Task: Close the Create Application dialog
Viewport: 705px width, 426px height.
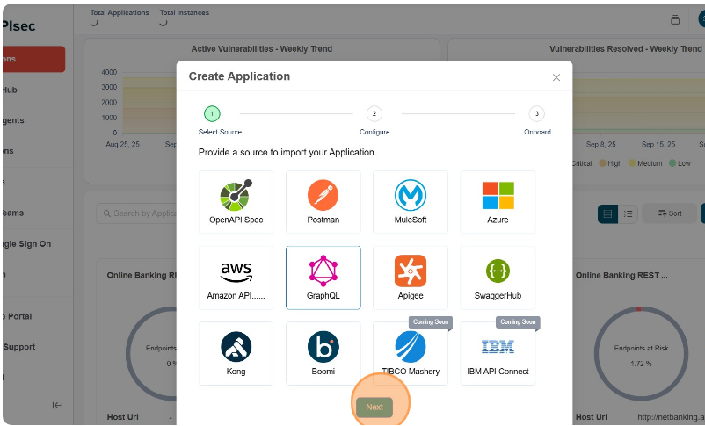Action: (556, 77)
